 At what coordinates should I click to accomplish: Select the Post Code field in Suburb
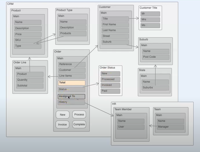pyautogui.click(x=156, y=57)
